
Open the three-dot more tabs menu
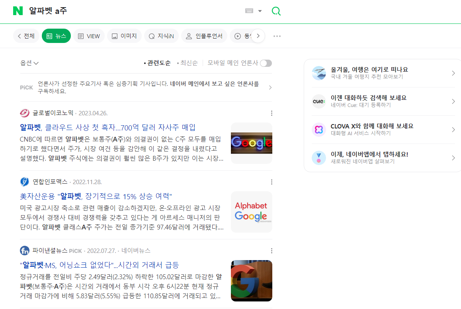point(277,36)
